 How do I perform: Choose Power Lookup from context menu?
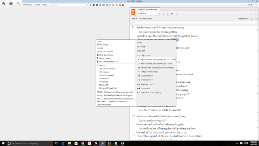click(x=105, y=58)
